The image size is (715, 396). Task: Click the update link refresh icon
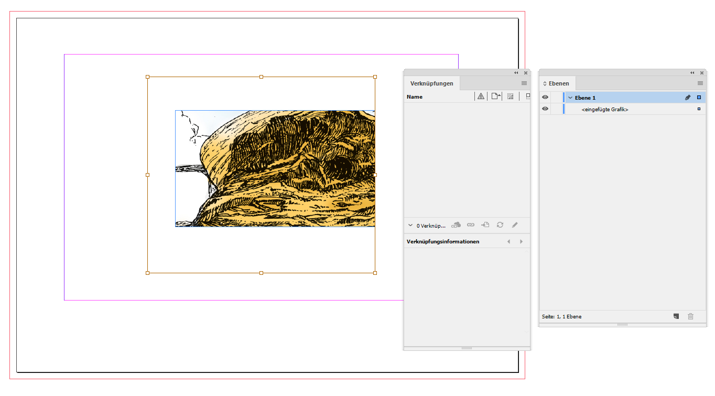pyautogui.click(x=500, y=225)
